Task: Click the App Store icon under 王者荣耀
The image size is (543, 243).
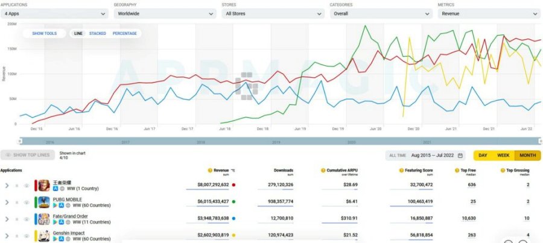Action: (x=56, y=189)
